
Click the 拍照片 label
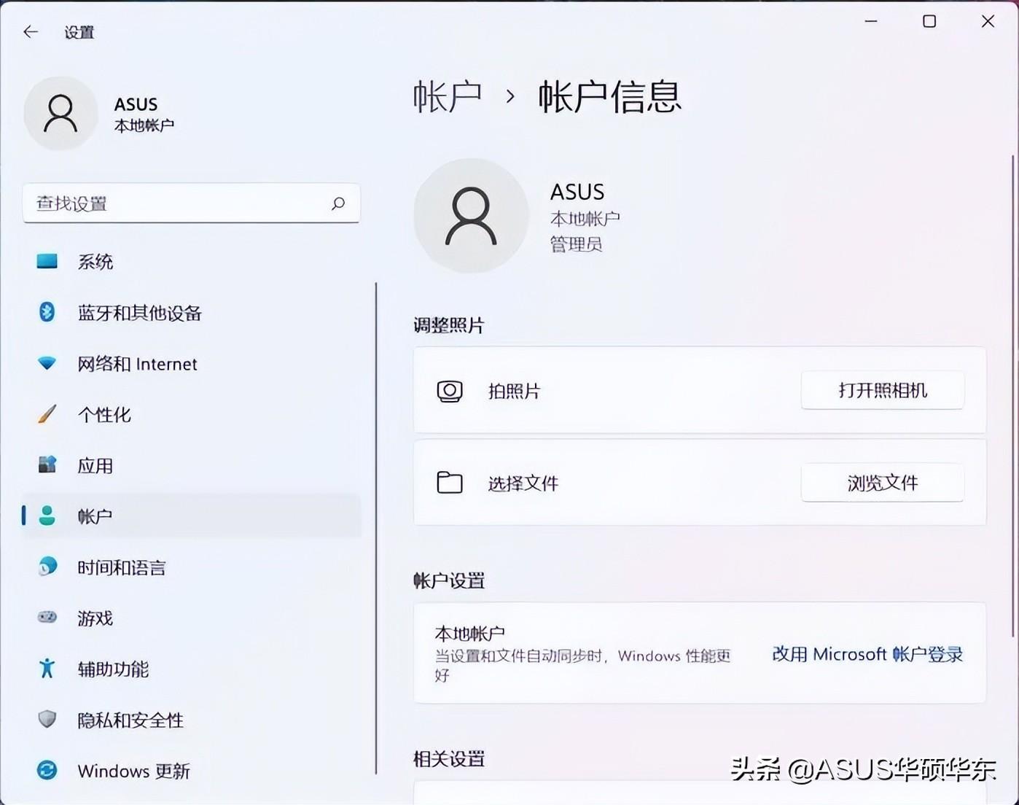(515, 391)
